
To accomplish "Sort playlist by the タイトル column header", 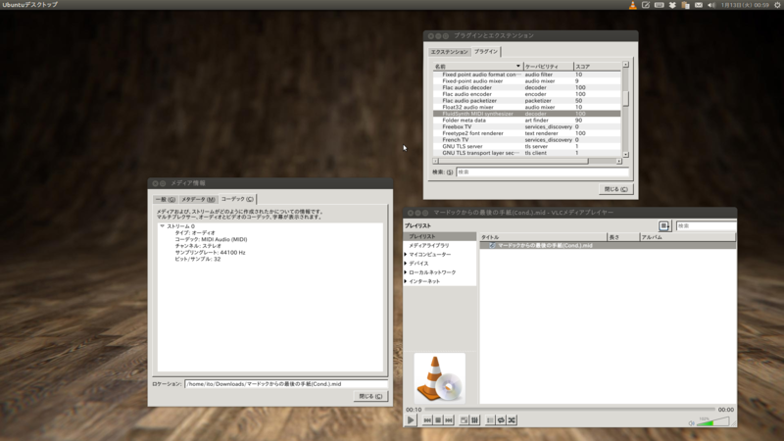I will click(x=543, y=237).
